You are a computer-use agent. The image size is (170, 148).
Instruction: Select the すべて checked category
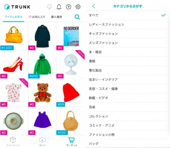click(127, 15)
